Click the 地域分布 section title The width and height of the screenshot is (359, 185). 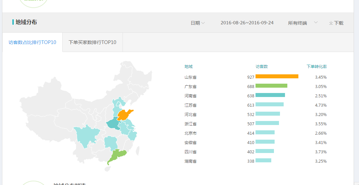26,22
